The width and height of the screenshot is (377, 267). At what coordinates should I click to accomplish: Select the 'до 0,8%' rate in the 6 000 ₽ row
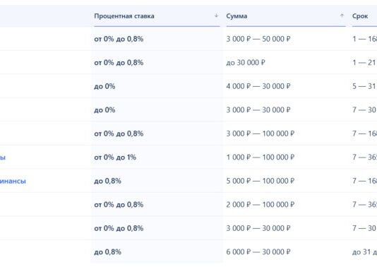coord(107,252)
